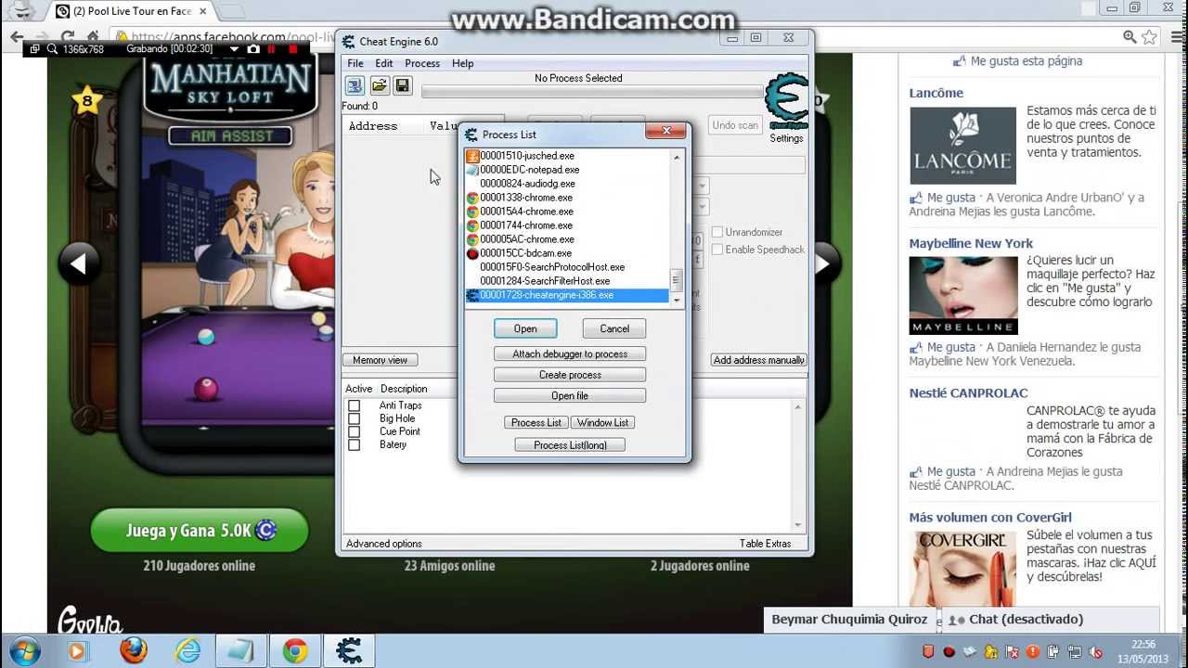Click Cancel in the Process List dialog
This screenshot has height=668, width=1188.
614,328
